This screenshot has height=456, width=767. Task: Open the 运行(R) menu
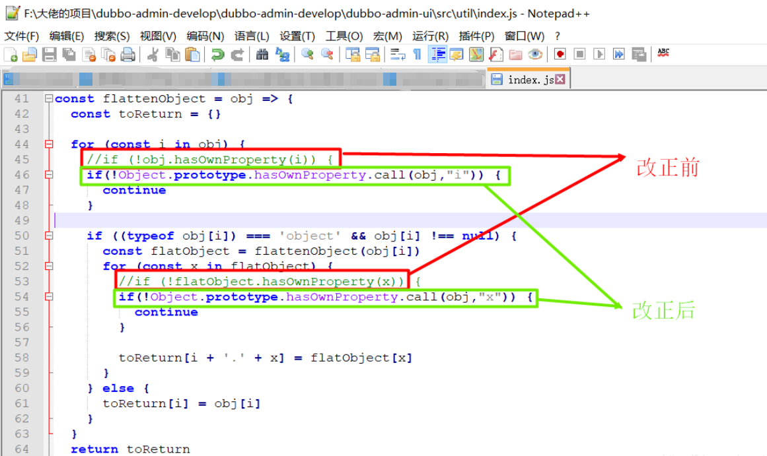pos(430,36)
